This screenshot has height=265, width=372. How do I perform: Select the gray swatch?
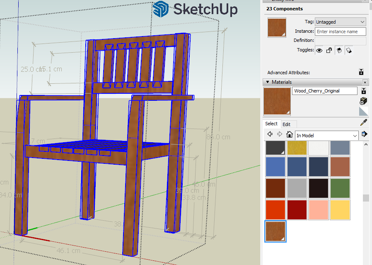pyautogui.click(x=297, y=188)
